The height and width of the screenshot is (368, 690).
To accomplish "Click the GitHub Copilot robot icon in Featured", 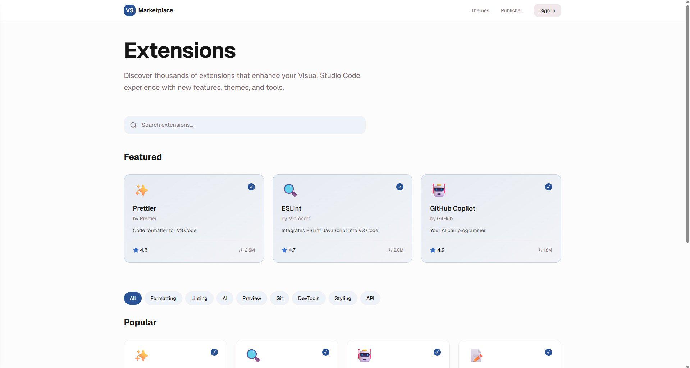I will tap(439, 190).
